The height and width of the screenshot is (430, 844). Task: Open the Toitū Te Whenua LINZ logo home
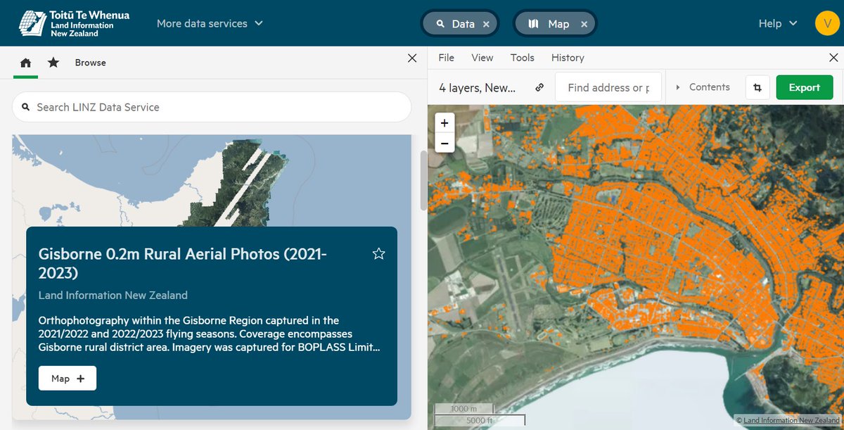coord(74,23)
